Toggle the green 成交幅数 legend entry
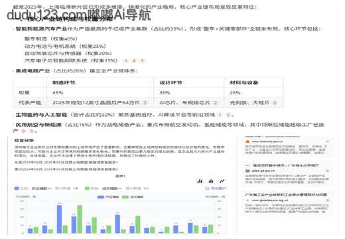Screen dimensions: 345x239 point(133,197)
